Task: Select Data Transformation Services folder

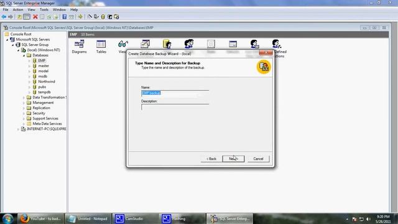Action: coord(49,98)
